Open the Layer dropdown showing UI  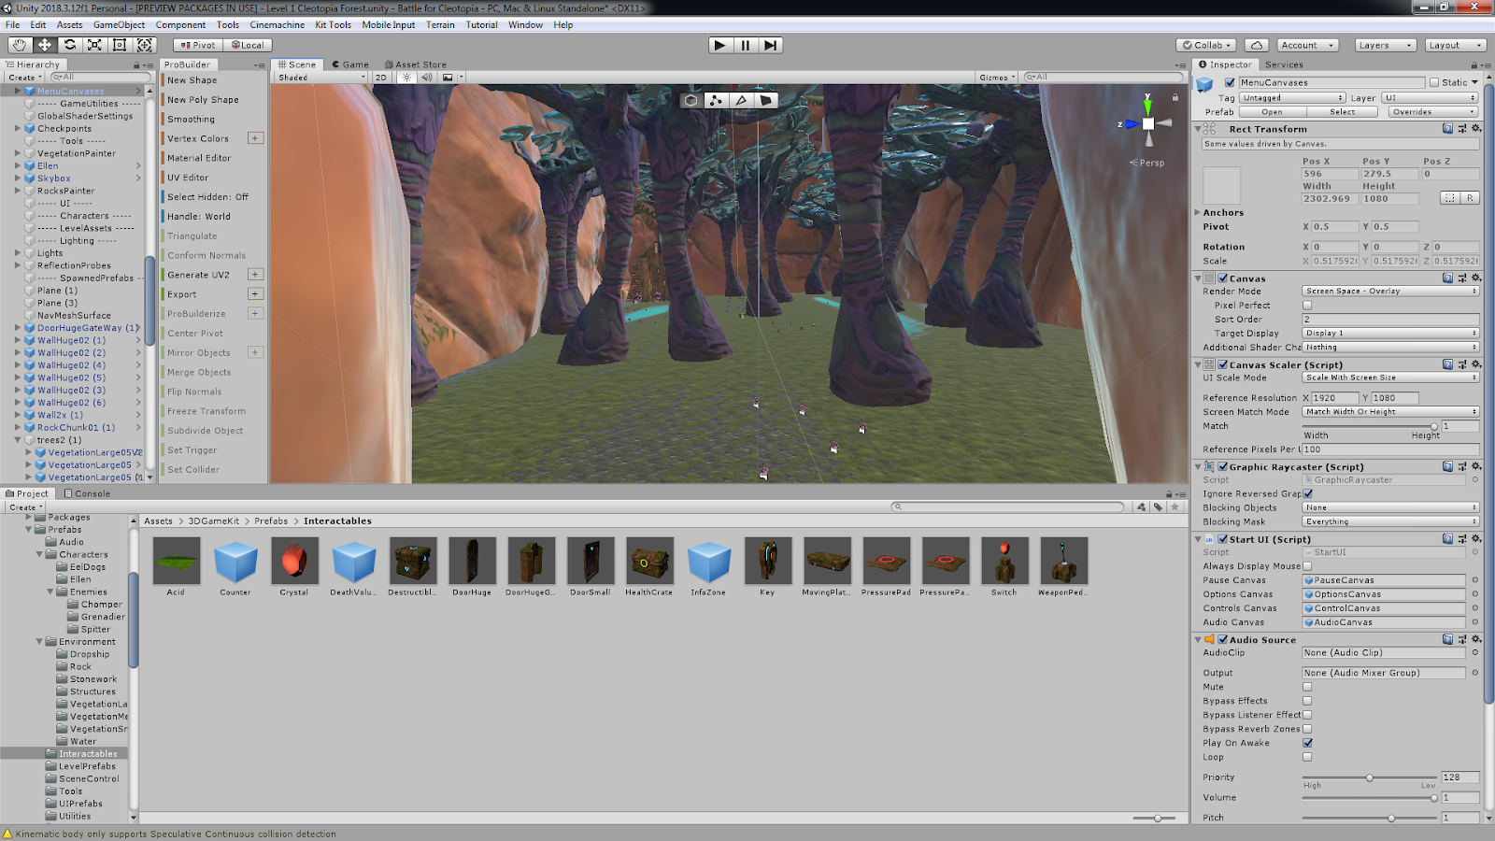1430,98
